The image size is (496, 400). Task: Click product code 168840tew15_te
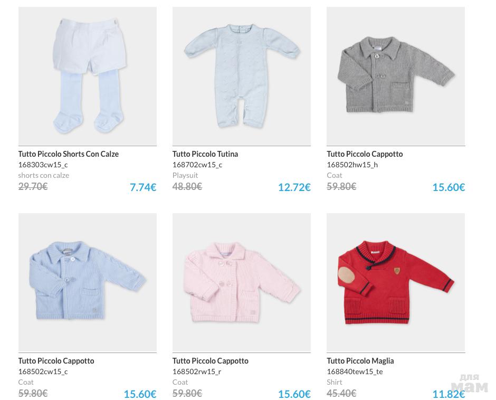[x=355, y=372]
